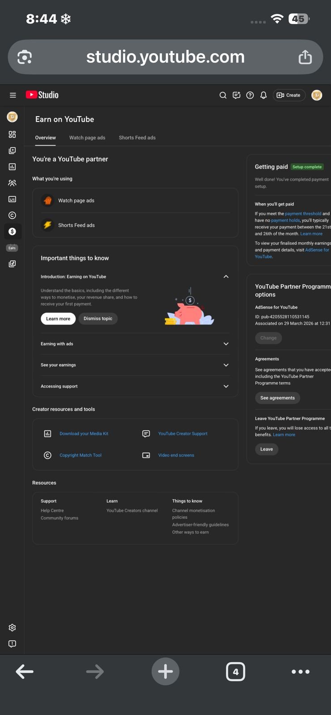This screenshot has height=715, width=331.
Task: Go to Dashboard in left sidebar
Action: click(x=12, y=135)
